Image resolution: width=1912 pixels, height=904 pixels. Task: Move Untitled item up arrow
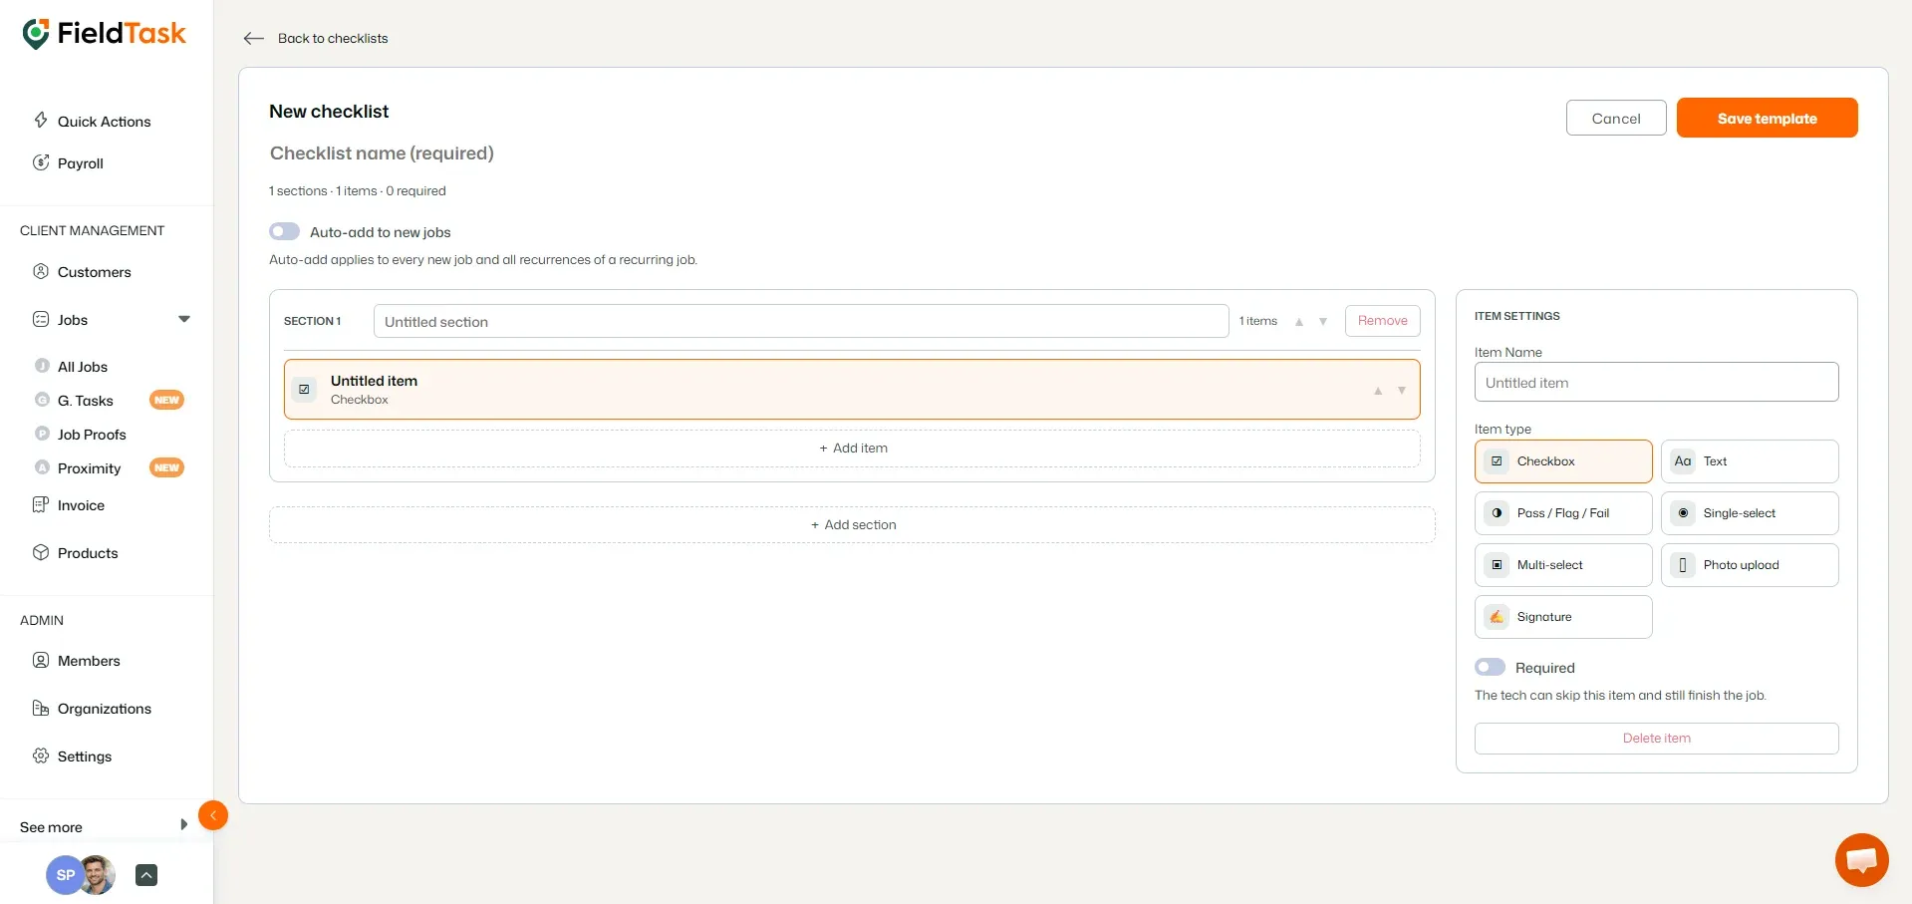1378,390
